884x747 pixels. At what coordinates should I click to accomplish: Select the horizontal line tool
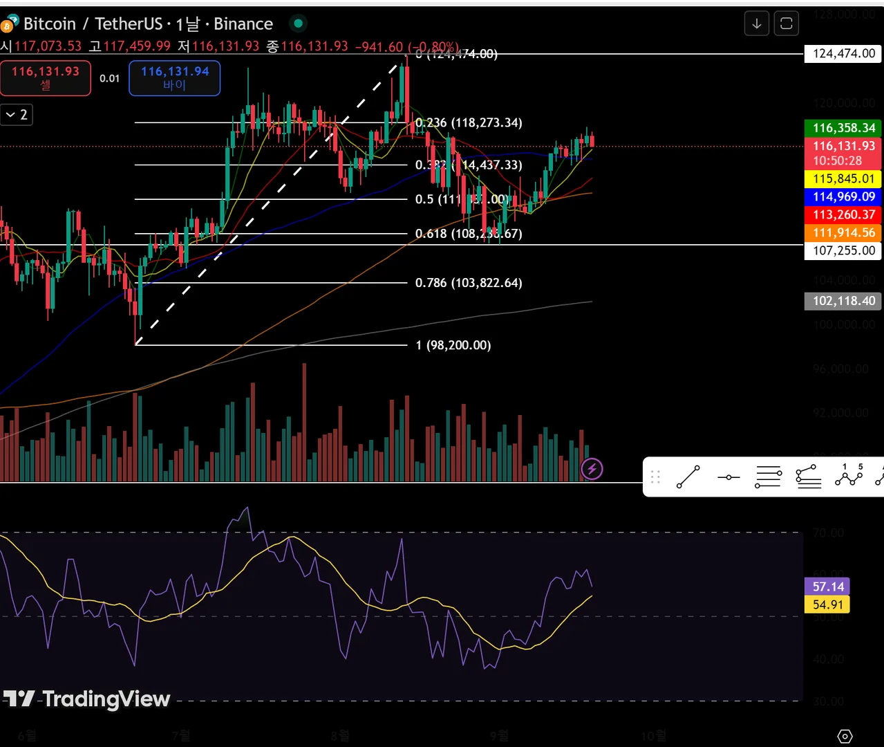pos(728,477)
